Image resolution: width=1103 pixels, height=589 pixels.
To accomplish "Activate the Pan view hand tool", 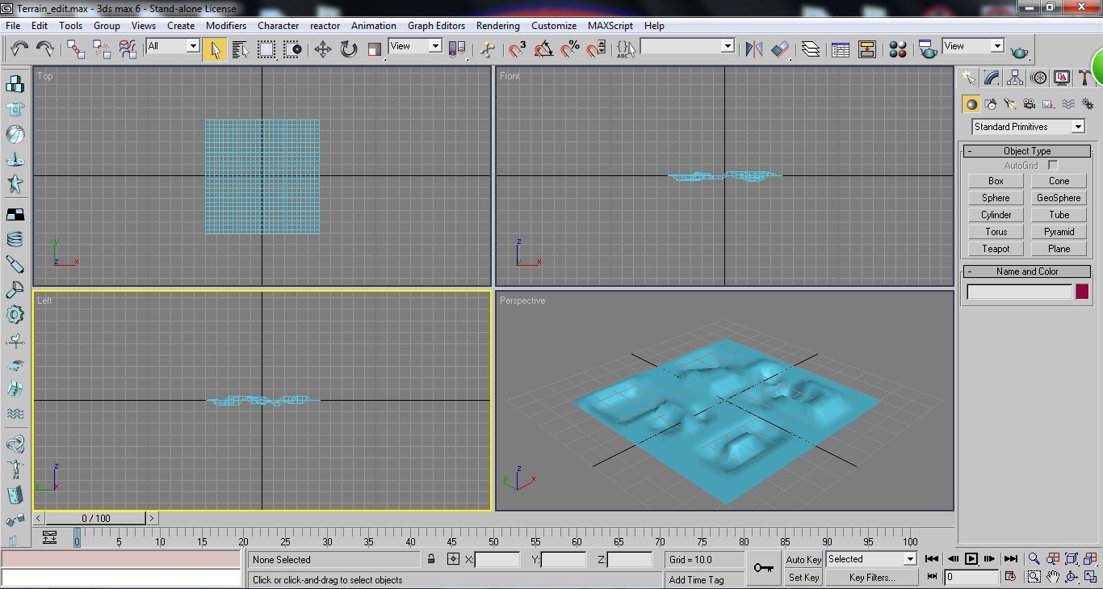I will click(1053, 577).
